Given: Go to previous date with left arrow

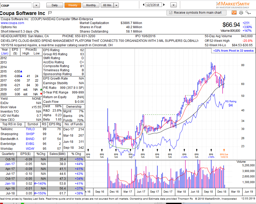Looking at the screenshot, I should 143,5.
